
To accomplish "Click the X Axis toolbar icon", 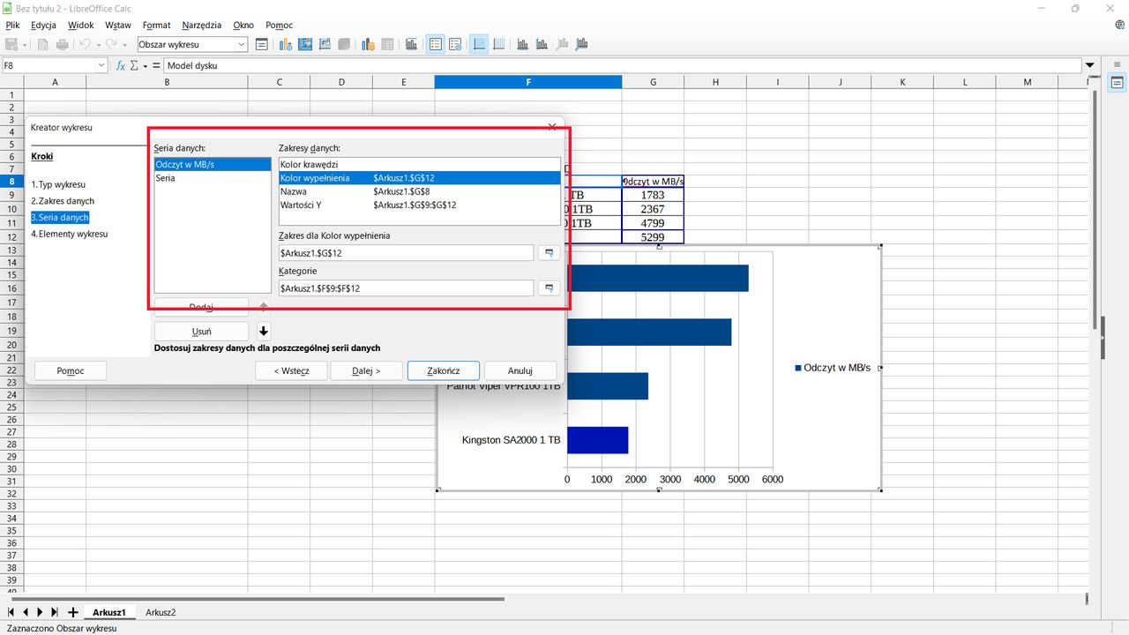I will pyautogui.click(x=522, y=44).
